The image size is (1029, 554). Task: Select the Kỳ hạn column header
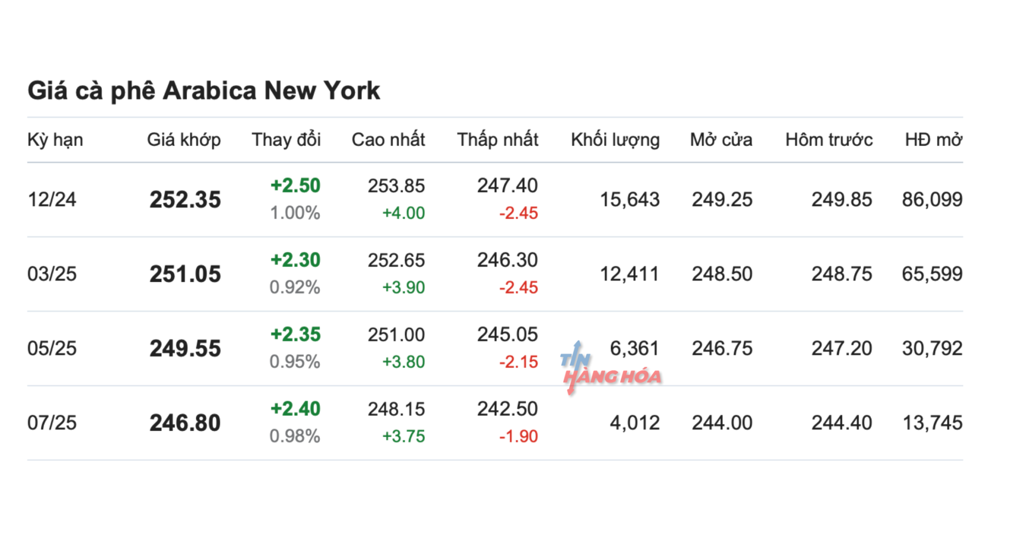click(55, 140)
